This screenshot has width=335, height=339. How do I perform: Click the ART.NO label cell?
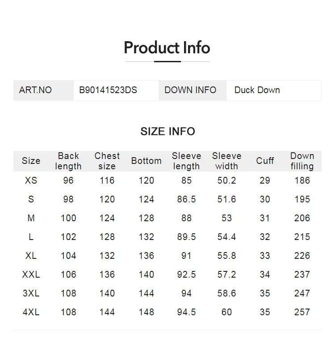(43, 90)
